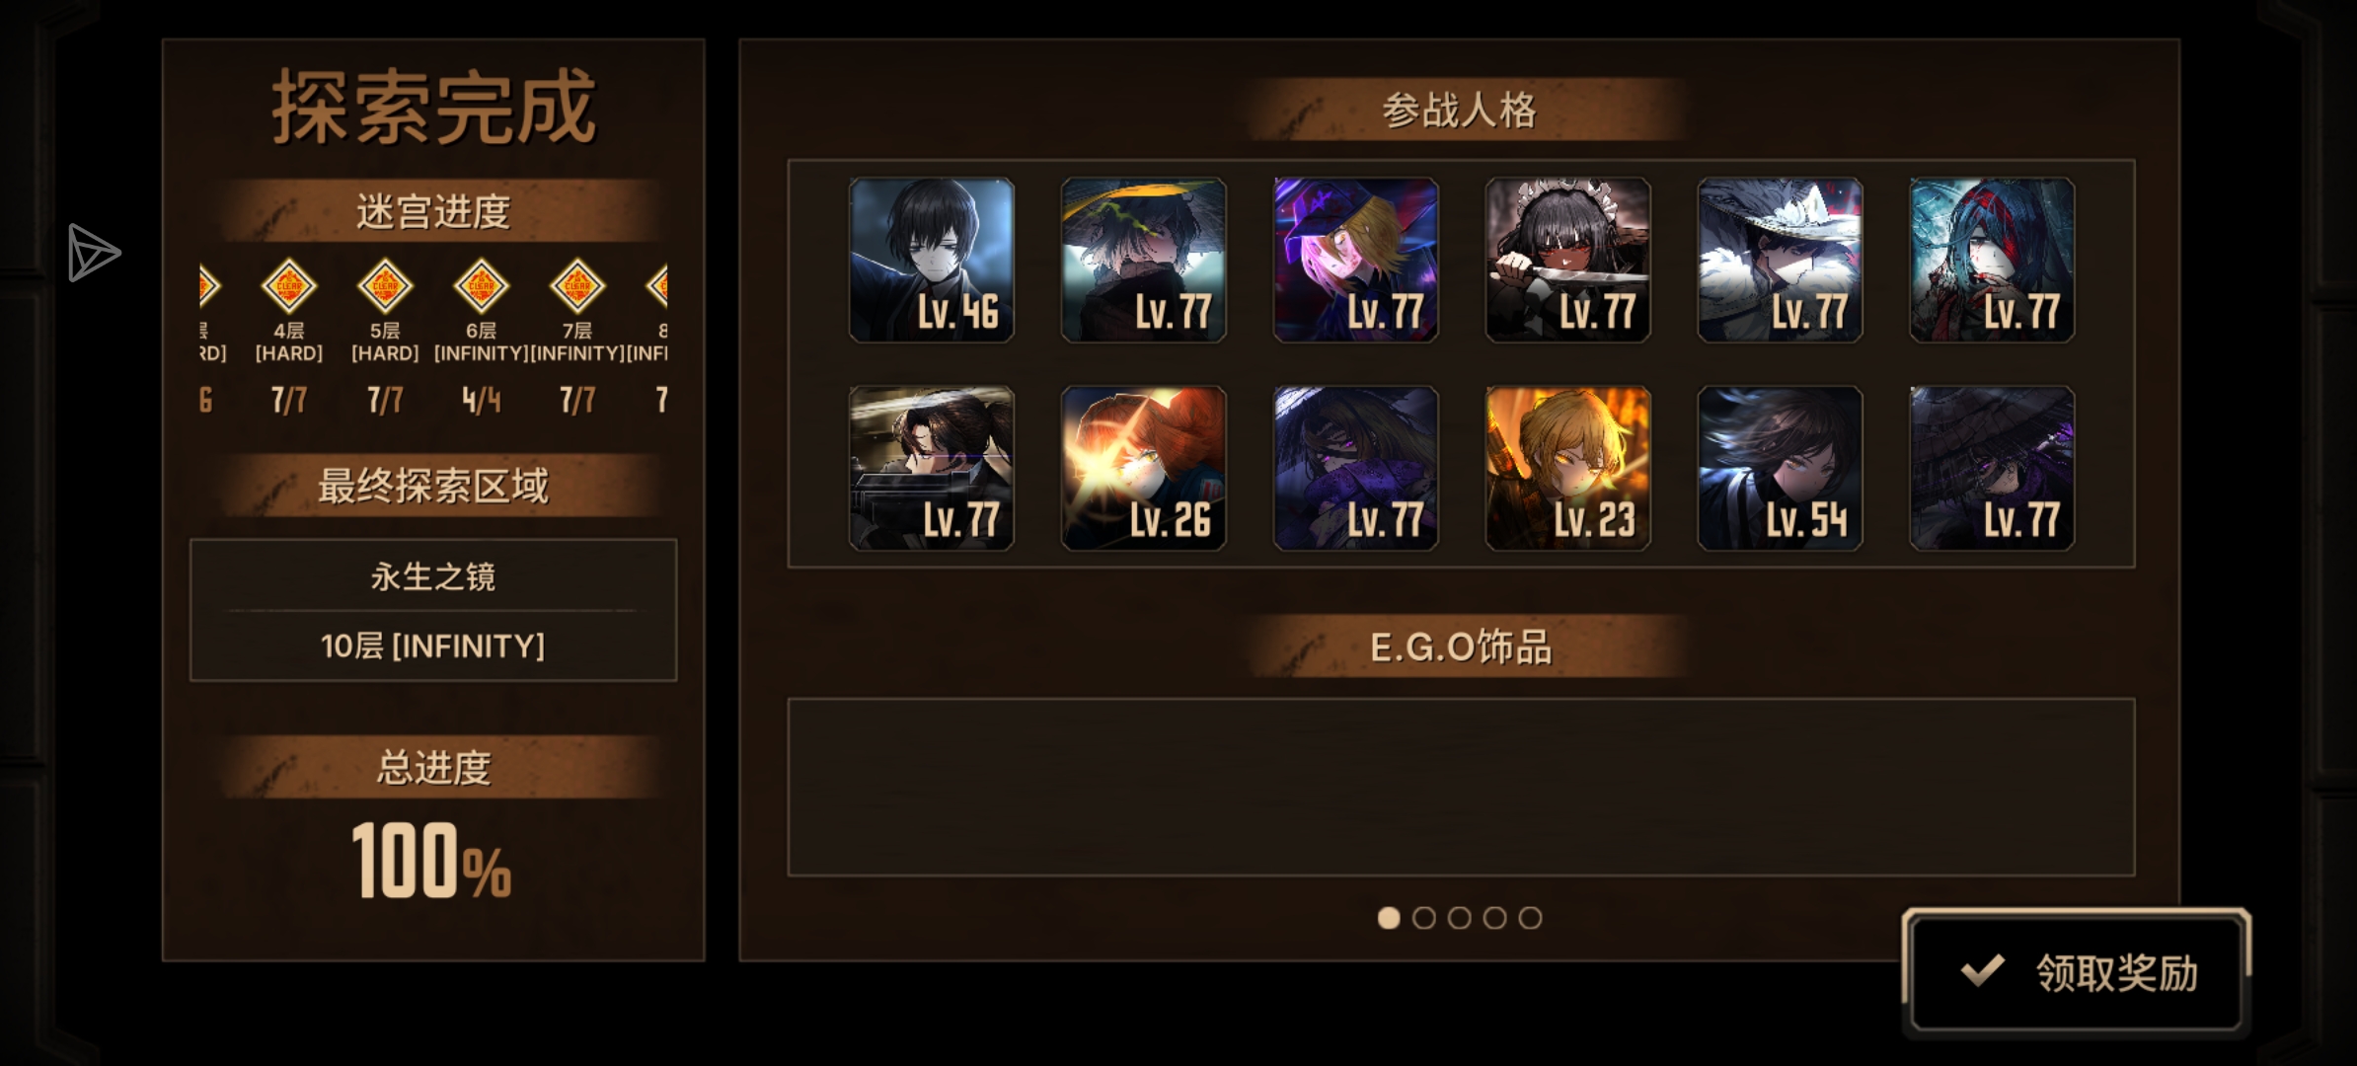Select the Lv. 54 identity portrait
Screen dimensions: 2357x1066
1781,468
